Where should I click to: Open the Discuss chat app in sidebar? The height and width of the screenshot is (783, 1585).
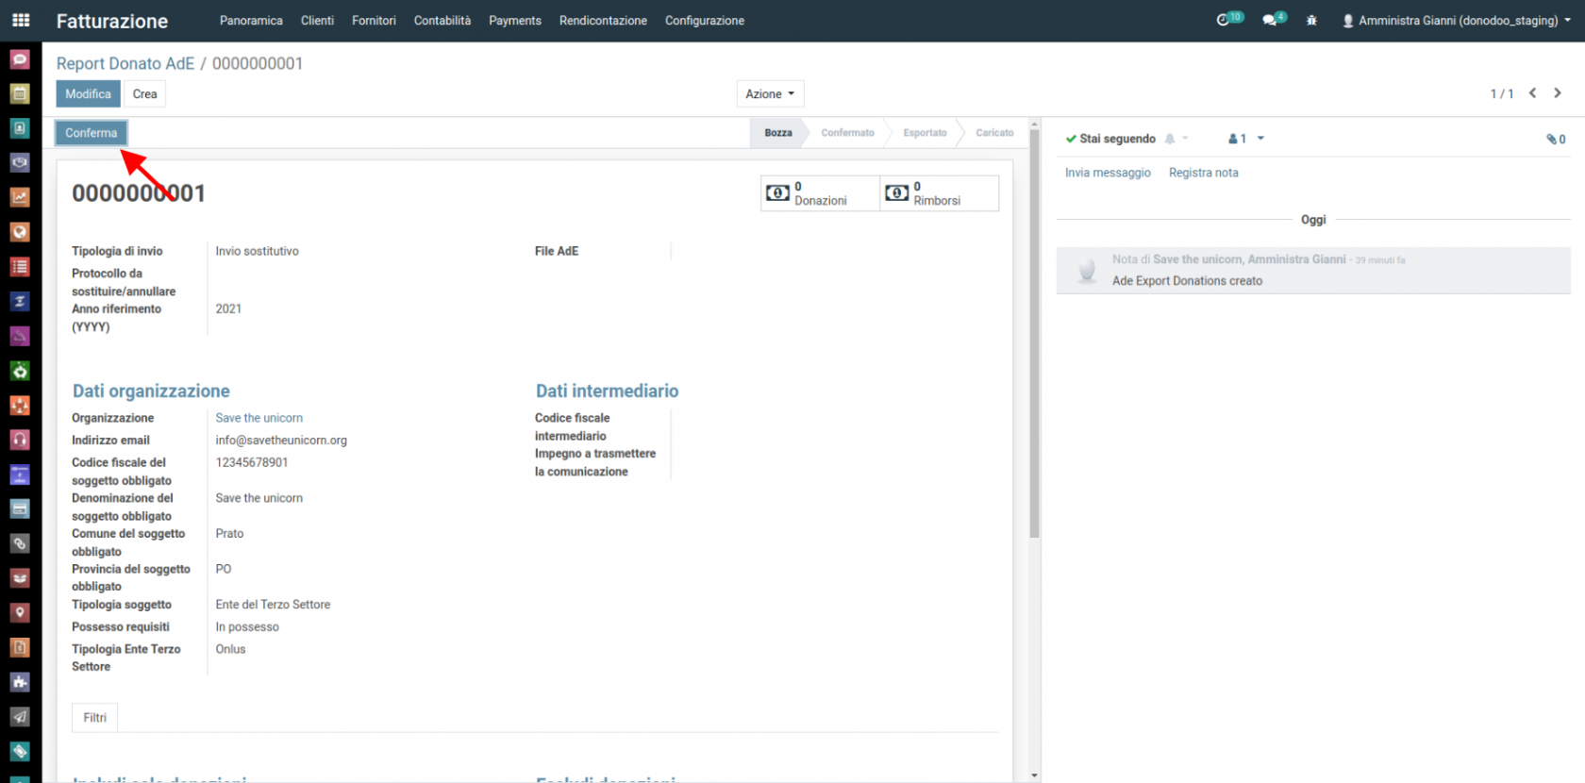20,59
